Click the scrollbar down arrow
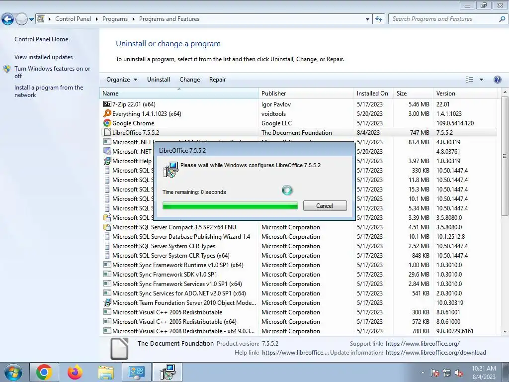This screenshot has width=509, height=382. (x=505, y=332)
